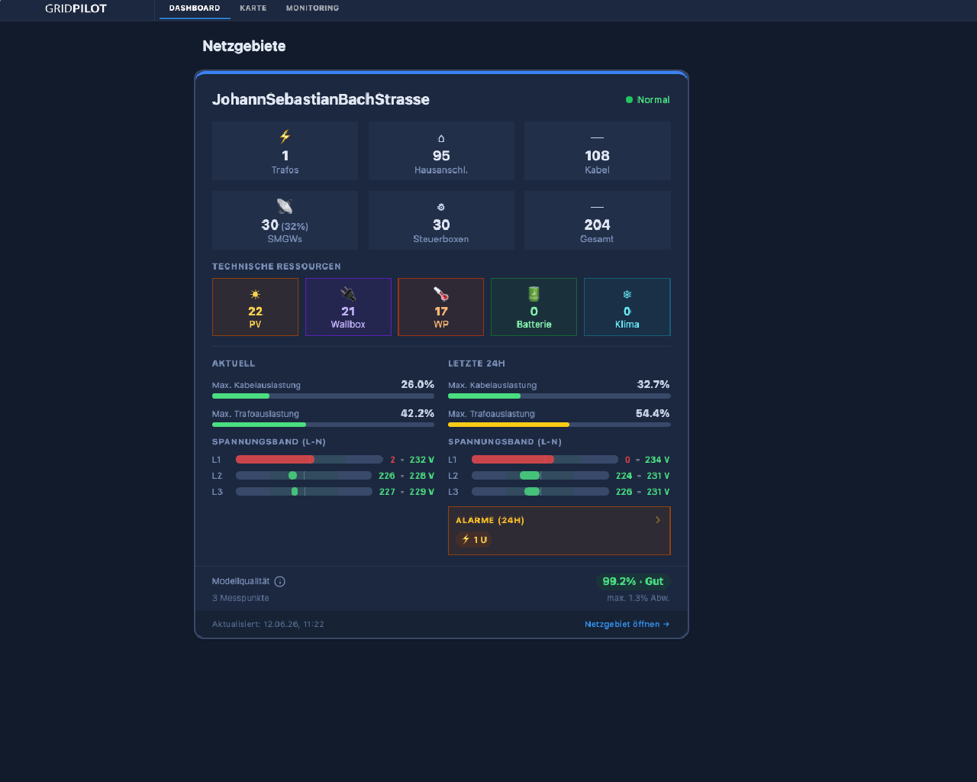Click the Netzgebiet öffnen link

[627, 624]
